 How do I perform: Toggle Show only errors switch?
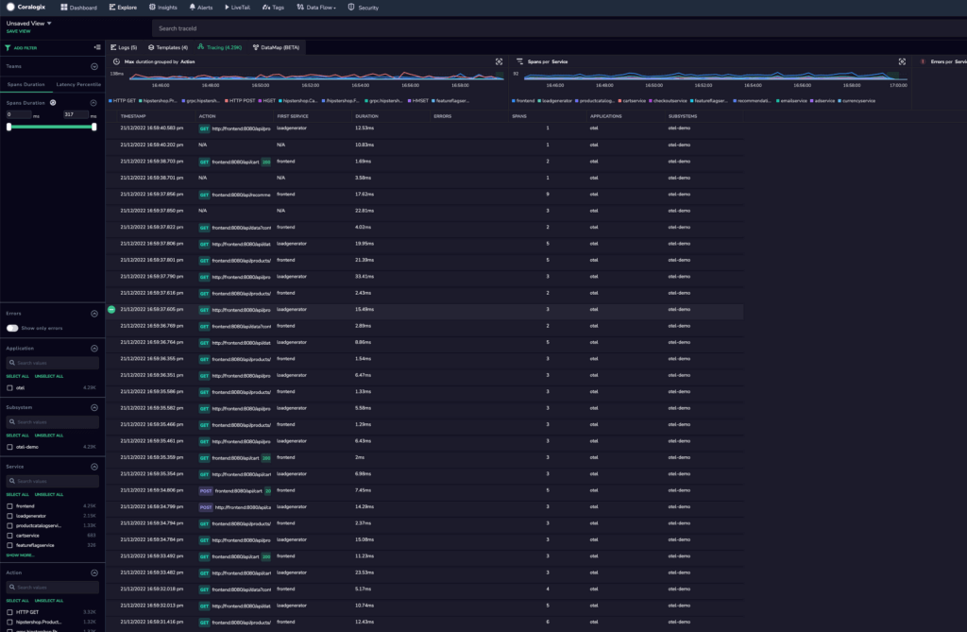click(12, 329)
